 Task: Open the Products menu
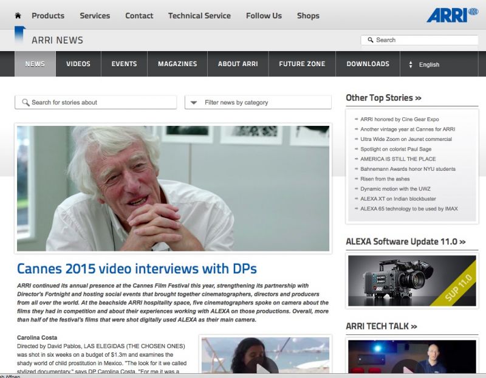click(x=48, y=16)
